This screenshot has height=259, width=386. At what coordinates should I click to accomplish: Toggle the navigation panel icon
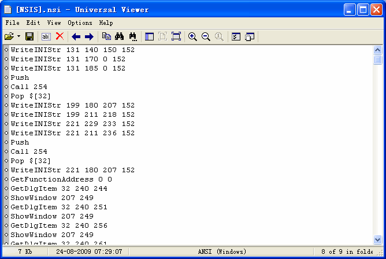click(x=149, y=36)
